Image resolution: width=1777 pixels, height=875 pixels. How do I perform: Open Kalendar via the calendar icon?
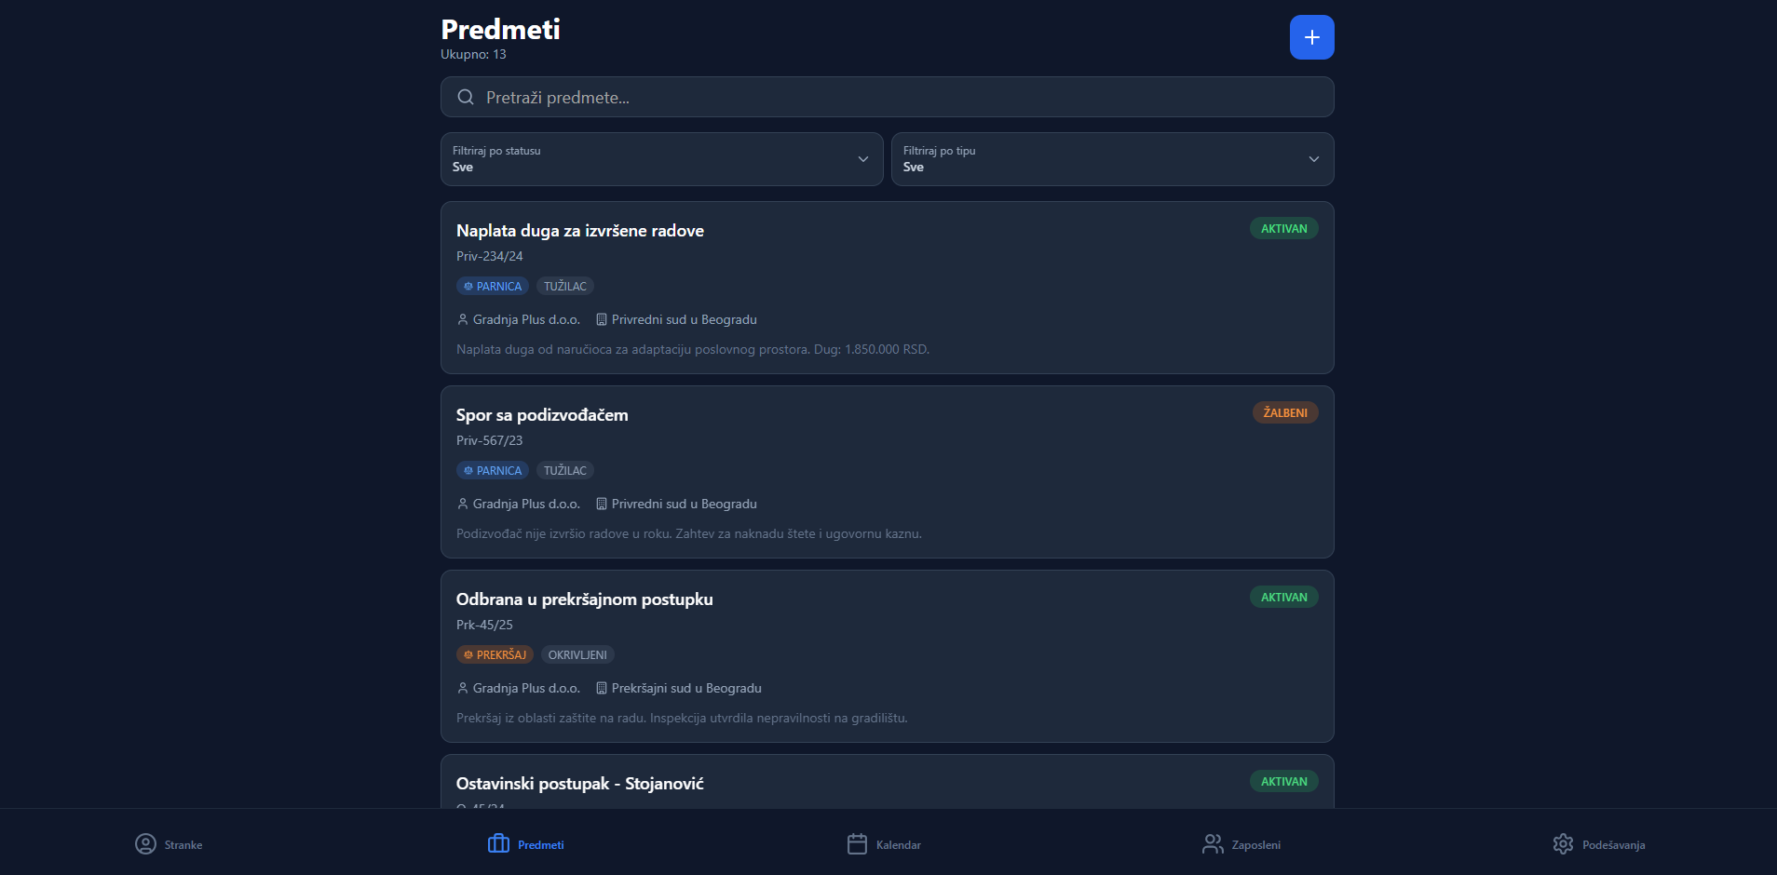click(857, 844)
